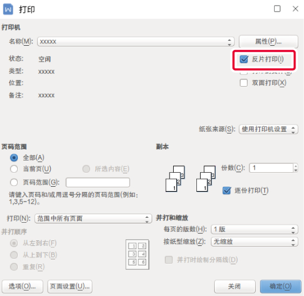Uncheck the 反片打印(I) checkbox
The width and height of the screenshot is (304, 296).
click(x=244, y=59)
